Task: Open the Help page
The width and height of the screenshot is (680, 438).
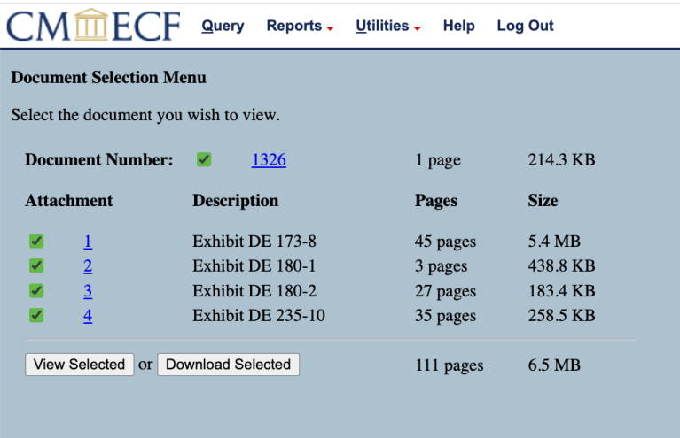Action: pyautogui.click(x=458, y=26)
